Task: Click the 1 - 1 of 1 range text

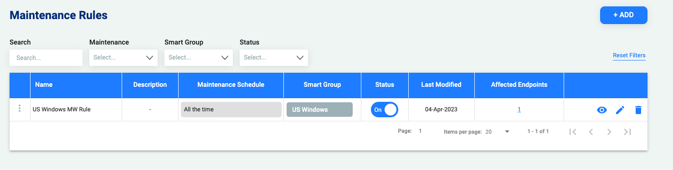Action: (x=538, y=132)
